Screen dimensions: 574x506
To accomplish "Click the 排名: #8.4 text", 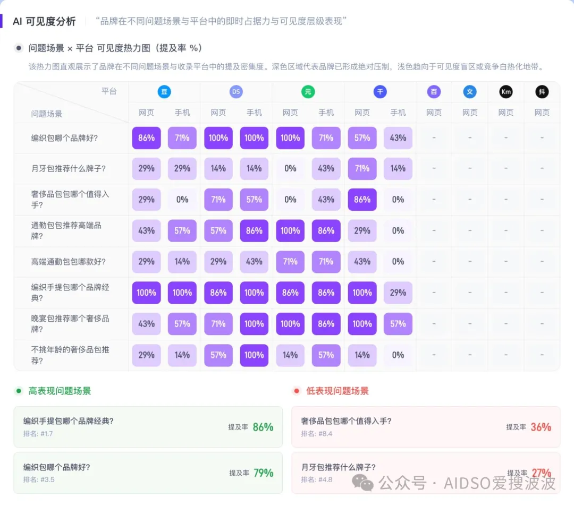I will point(317,434).
